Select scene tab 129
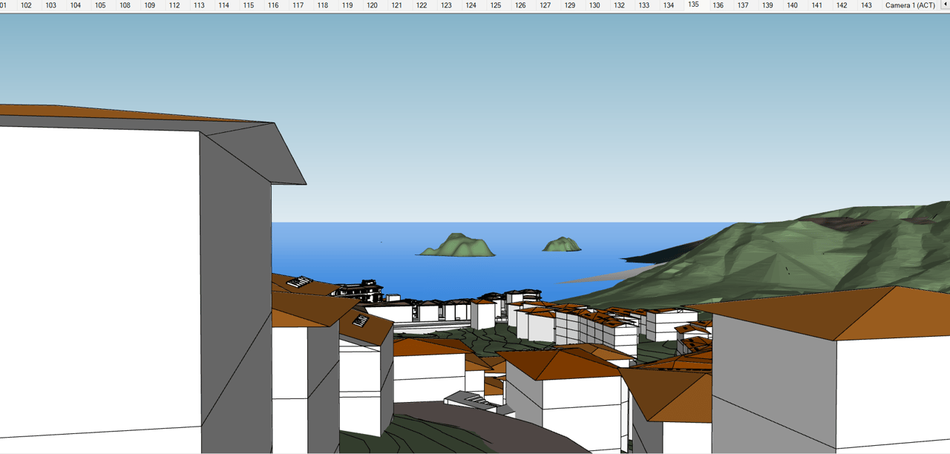Screen dimensions: 950x454 (569, 5)
